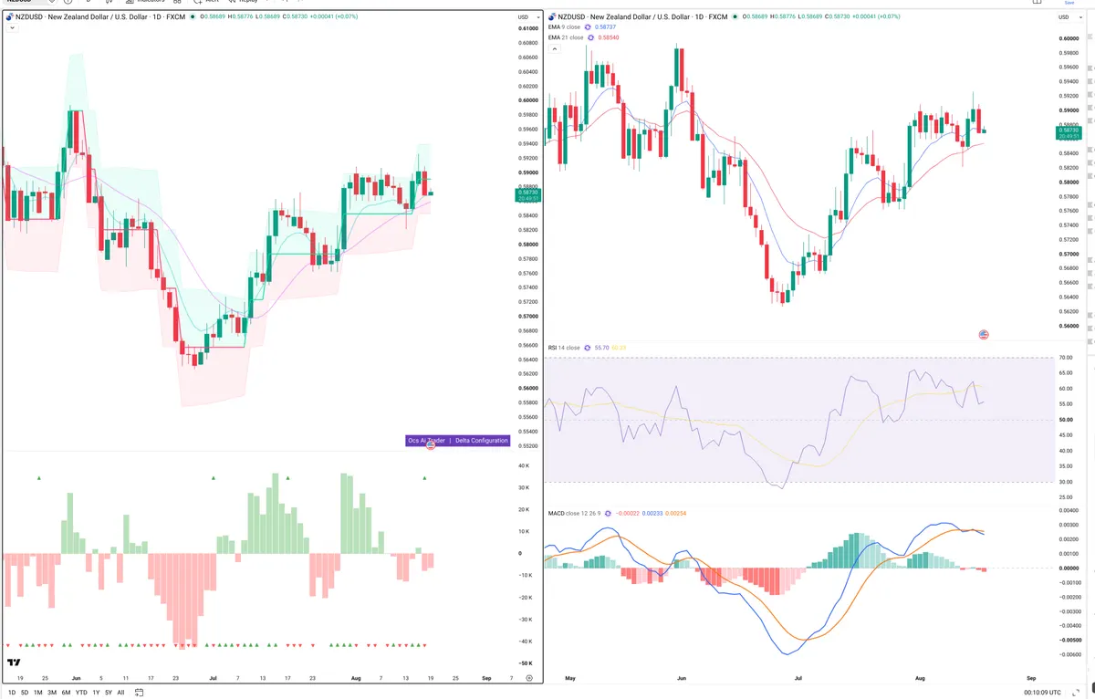
Task: Click NZDUSD flag icon in left chart title
Action: pos(9,17)
